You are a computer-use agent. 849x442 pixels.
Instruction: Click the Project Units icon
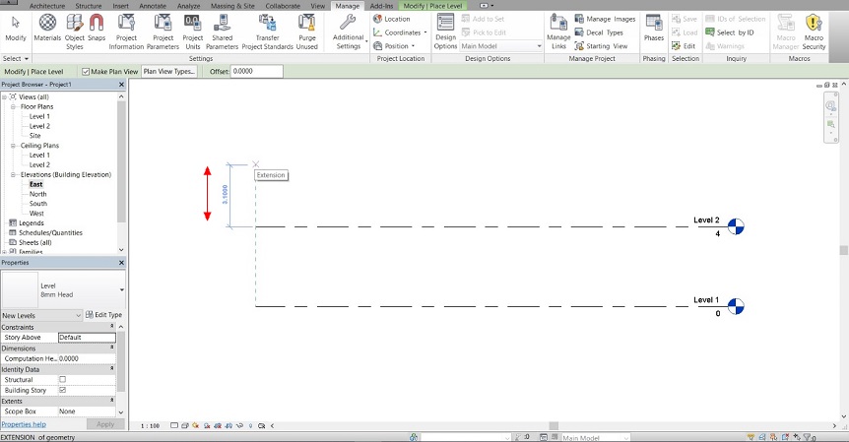click(192, 28)
